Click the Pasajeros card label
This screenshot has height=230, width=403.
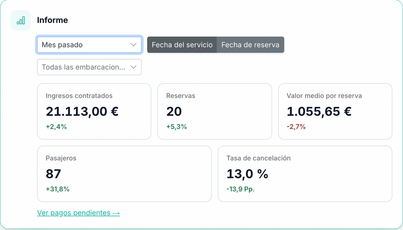[x=61, y=158]
